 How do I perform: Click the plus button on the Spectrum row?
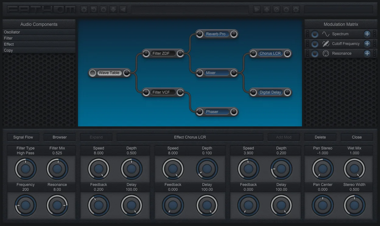click(367, 34)
